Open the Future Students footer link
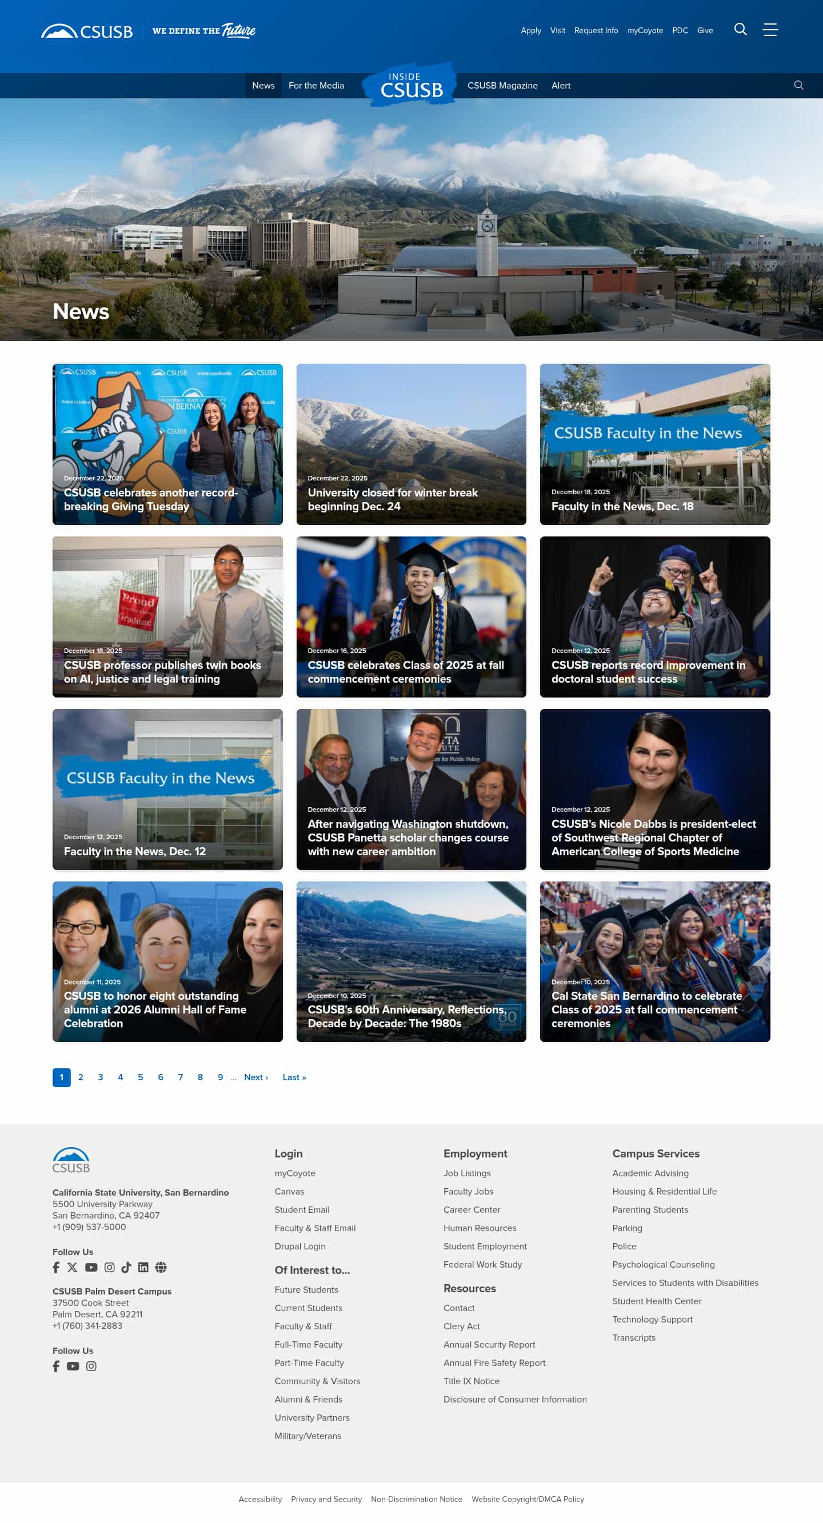The image size is (823, 1523). (306, 1289)
